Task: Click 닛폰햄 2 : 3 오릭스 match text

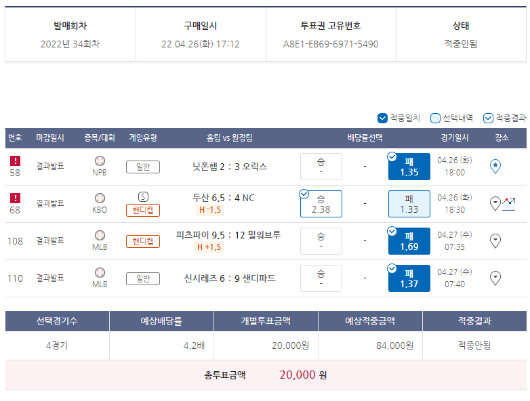Action: 230,167
